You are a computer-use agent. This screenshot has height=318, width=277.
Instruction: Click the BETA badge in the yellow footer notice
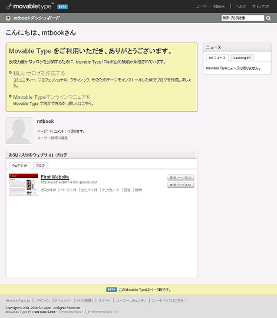click(111, 290)
